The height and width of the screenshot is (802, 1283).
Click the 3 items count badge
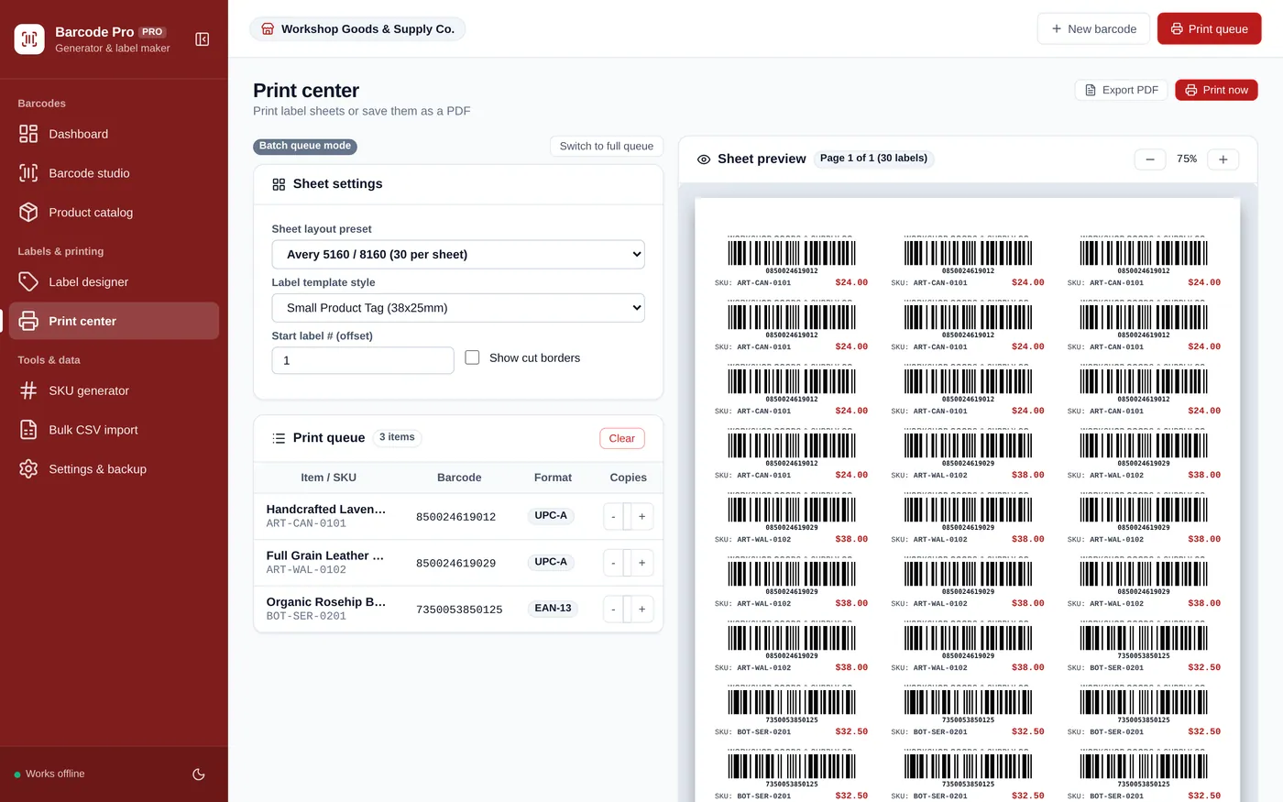397,437
